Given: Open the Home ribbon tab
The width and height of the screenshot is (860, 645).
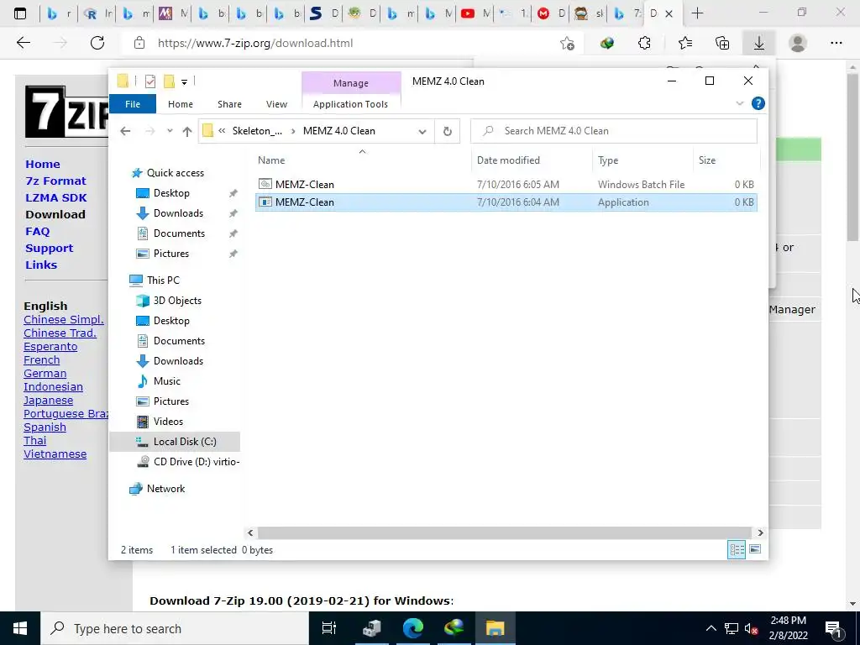Looking at the screenshot, I should click(x=181, y=104).
